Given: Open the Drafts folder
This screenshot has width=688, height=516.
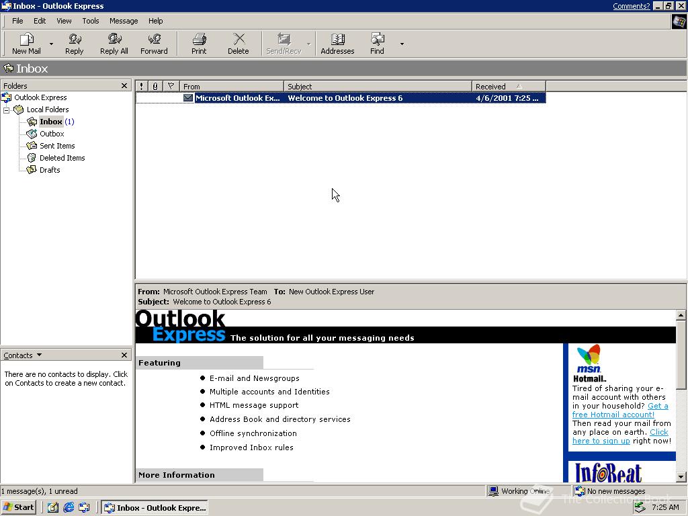Looking at the screenshot, I should (x=50, y=170).
